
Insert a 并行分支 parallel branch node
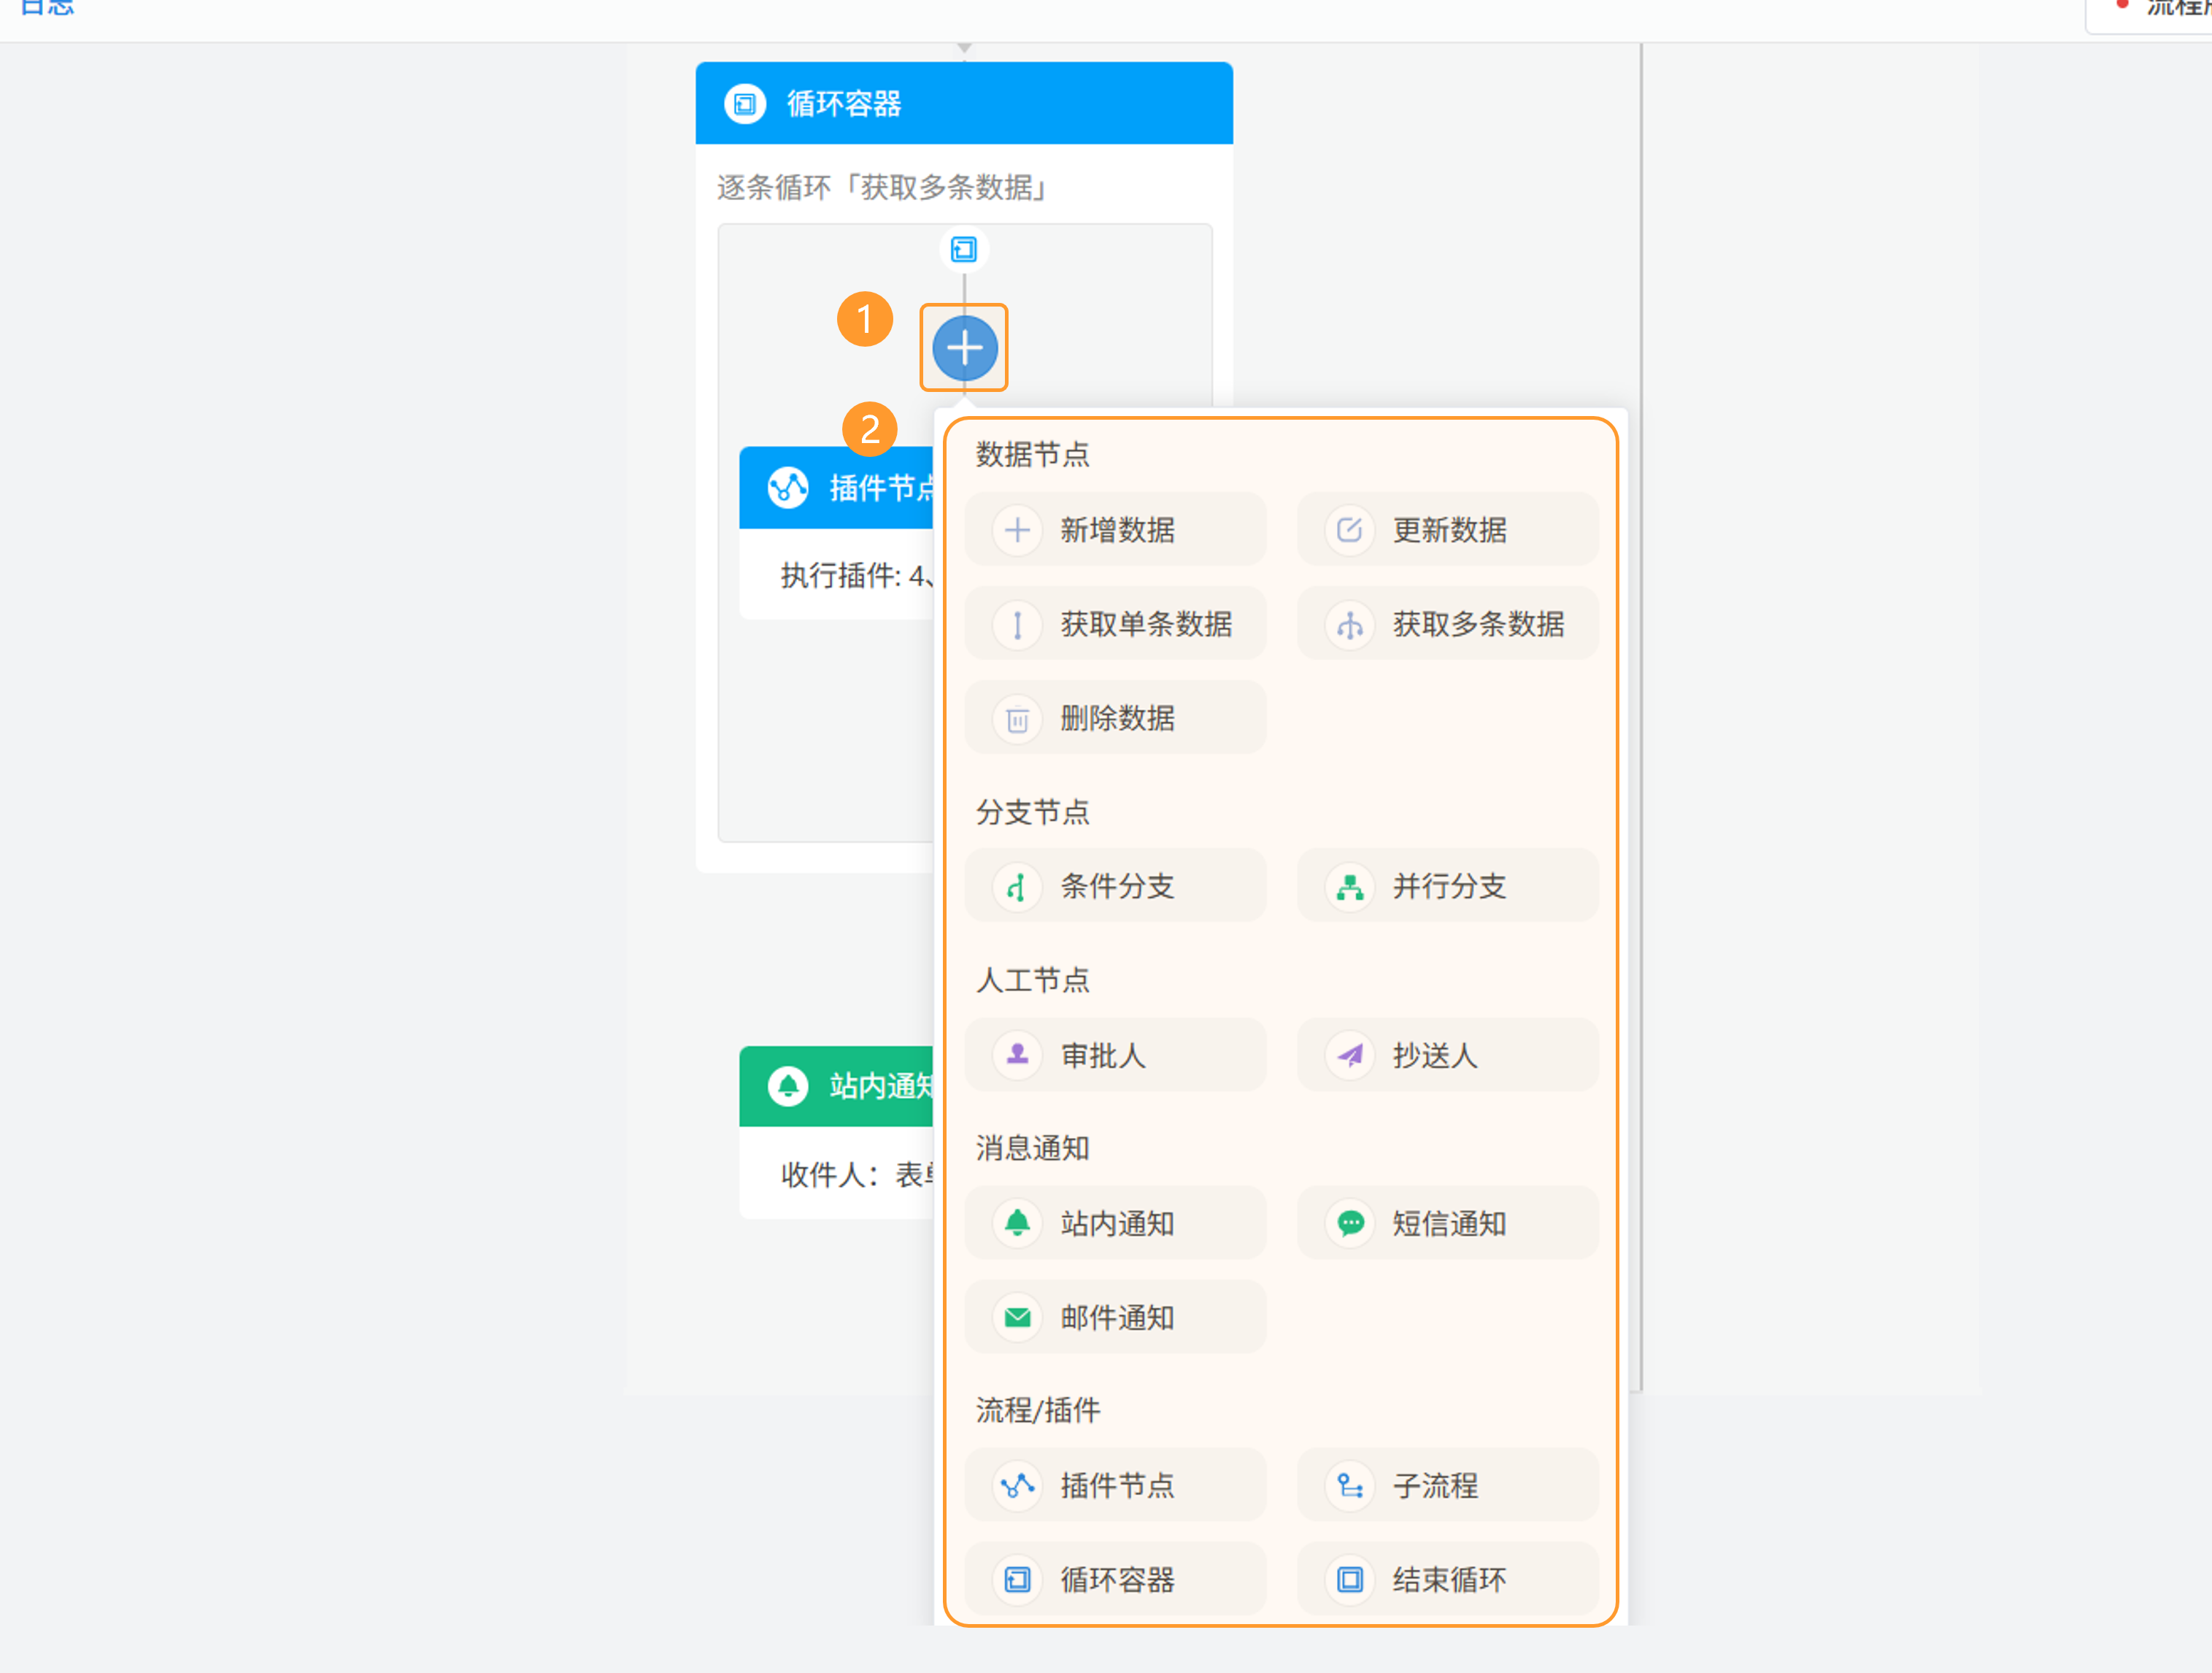1447,886
